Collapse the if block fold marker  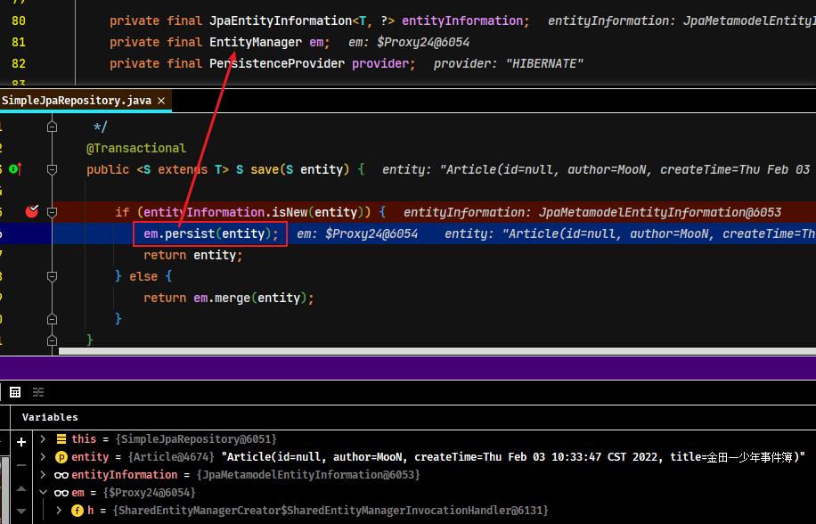coord(52,212)
